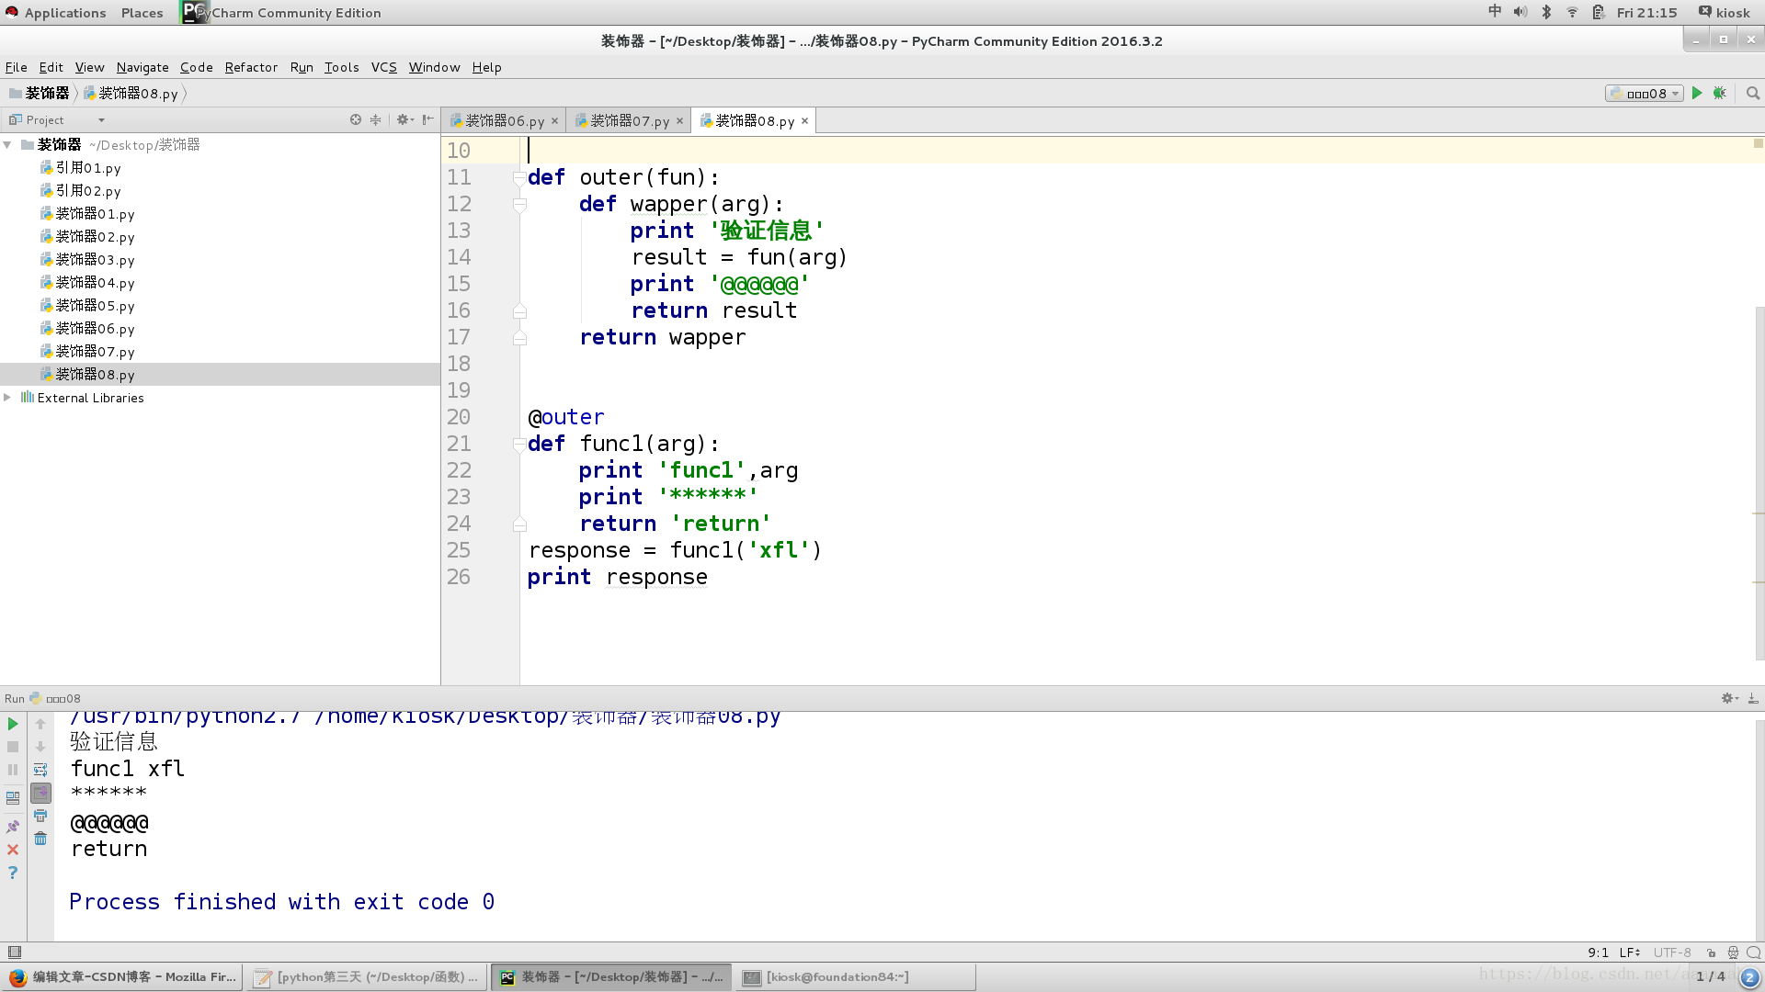The image size is (1765, 992).
Task: Clear console output with trash icon
Action: [40, 838]
